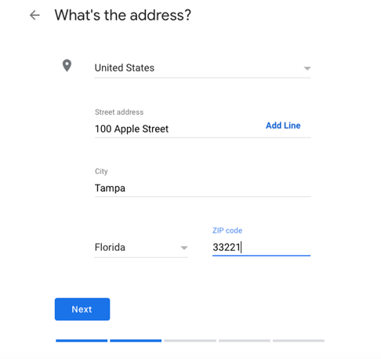Click the map pin location icon

(67, 65)
